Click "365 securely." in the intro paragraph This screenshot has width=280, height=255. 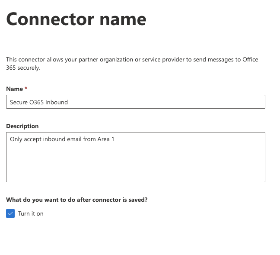click(23, 68)
